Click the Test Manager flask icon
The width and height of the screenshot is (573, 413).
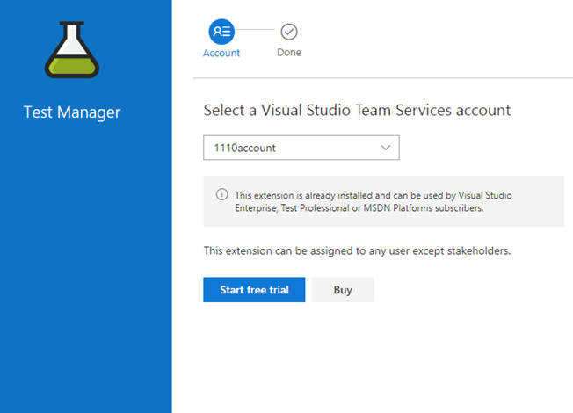72,50
